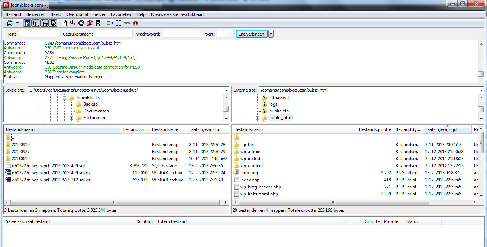This screenshot has height=247, width=487.
Task: Disconnect from the current server
Action: point(90,23)
